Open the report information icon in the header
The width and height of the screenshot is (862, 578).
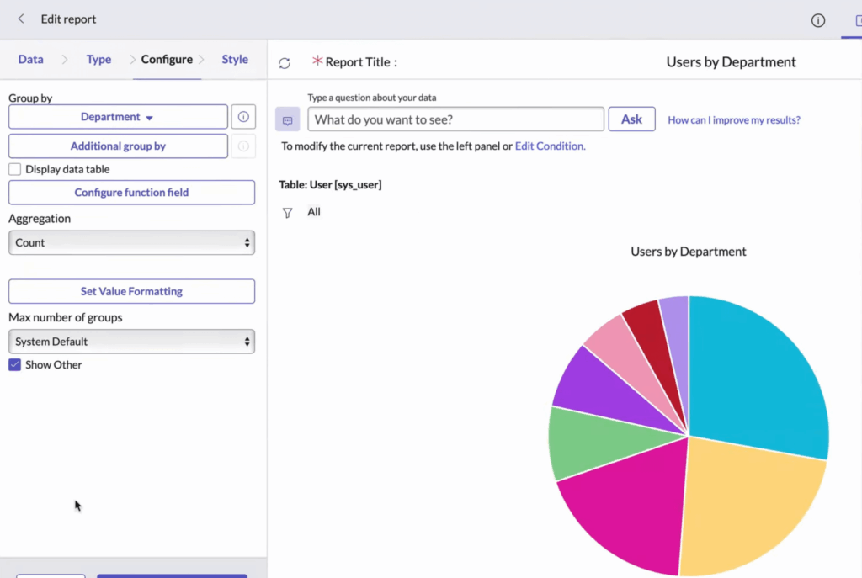coord(817,20)
